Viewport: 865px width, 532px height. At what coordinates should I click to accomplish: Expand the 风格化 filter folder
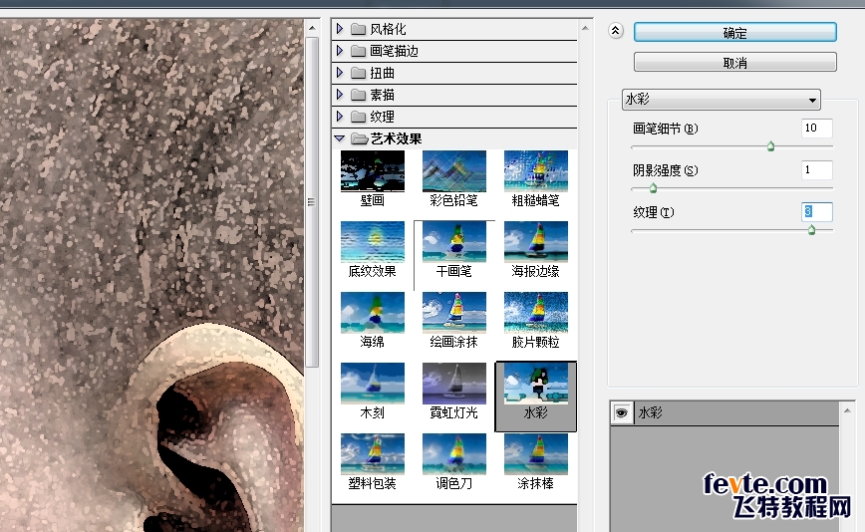tap(340, 28)
